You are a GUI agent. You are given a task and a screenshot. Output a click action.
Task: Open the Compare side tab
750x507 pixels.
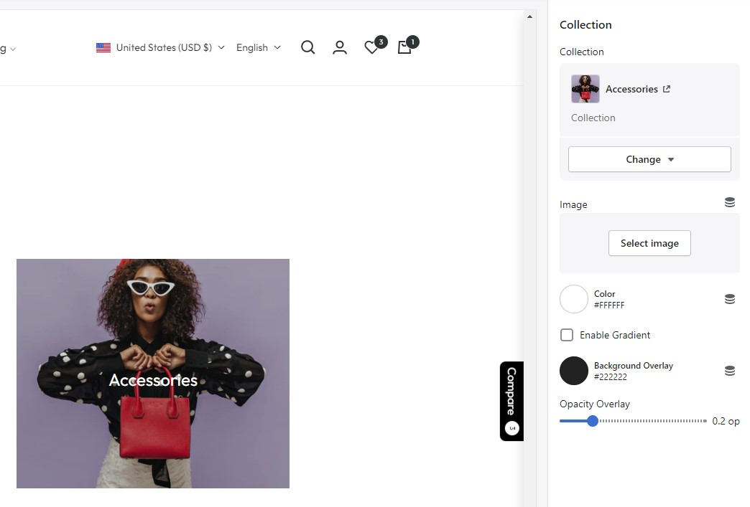[x=511, y=401]
